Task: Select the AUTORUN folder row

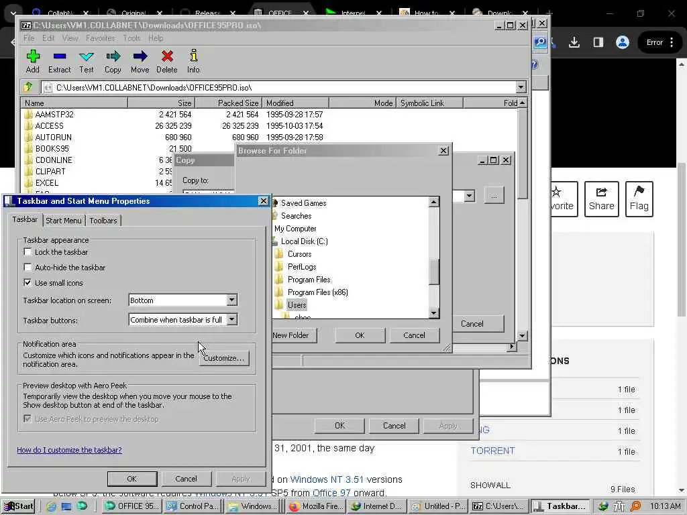Action: click(54, 137)
